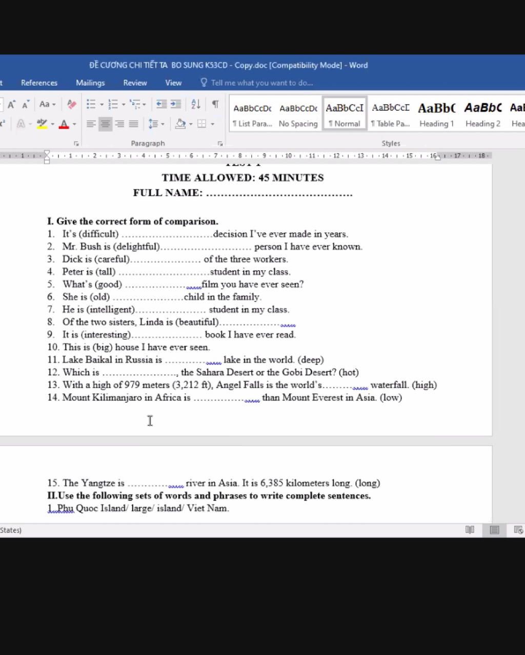Click the Decrease Indent icon
This screenshot has width=525, height=655.
tap(161, 104)
